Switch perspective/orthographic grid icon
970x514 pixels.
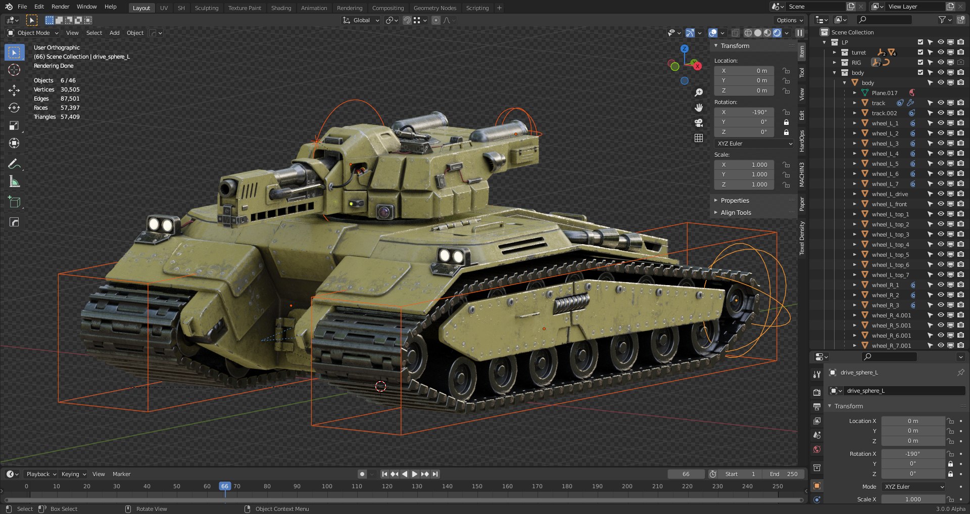(699, 138)
